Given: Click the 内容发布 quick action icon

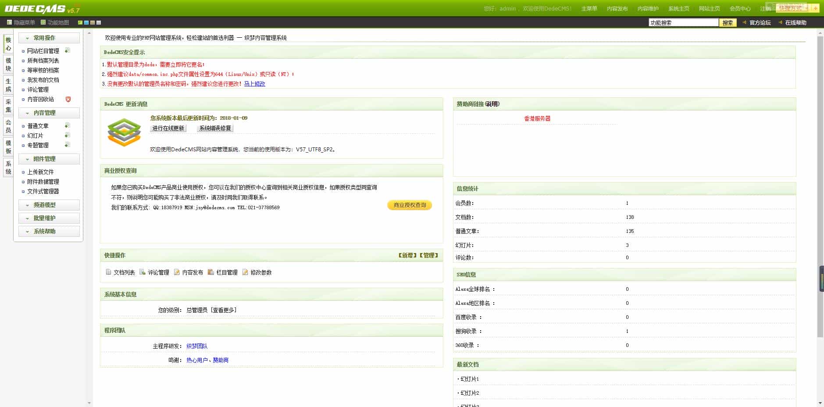Looking at the screenshot, I should [x=177, y=272].
